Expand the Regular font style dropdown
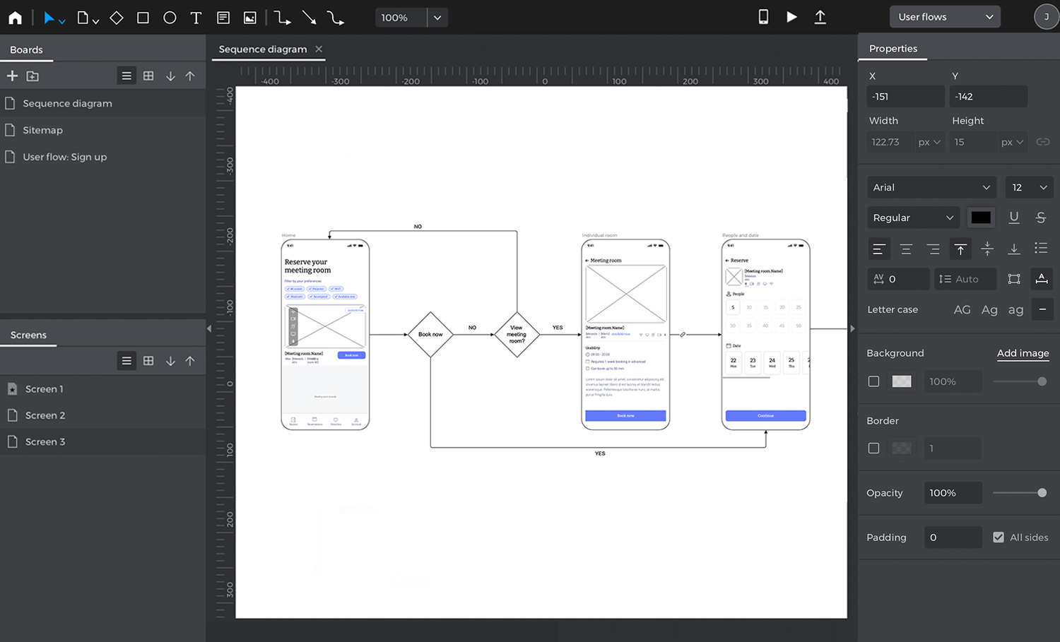The width and height of the screenshot is (1060, 642). [x=912, y=218]
